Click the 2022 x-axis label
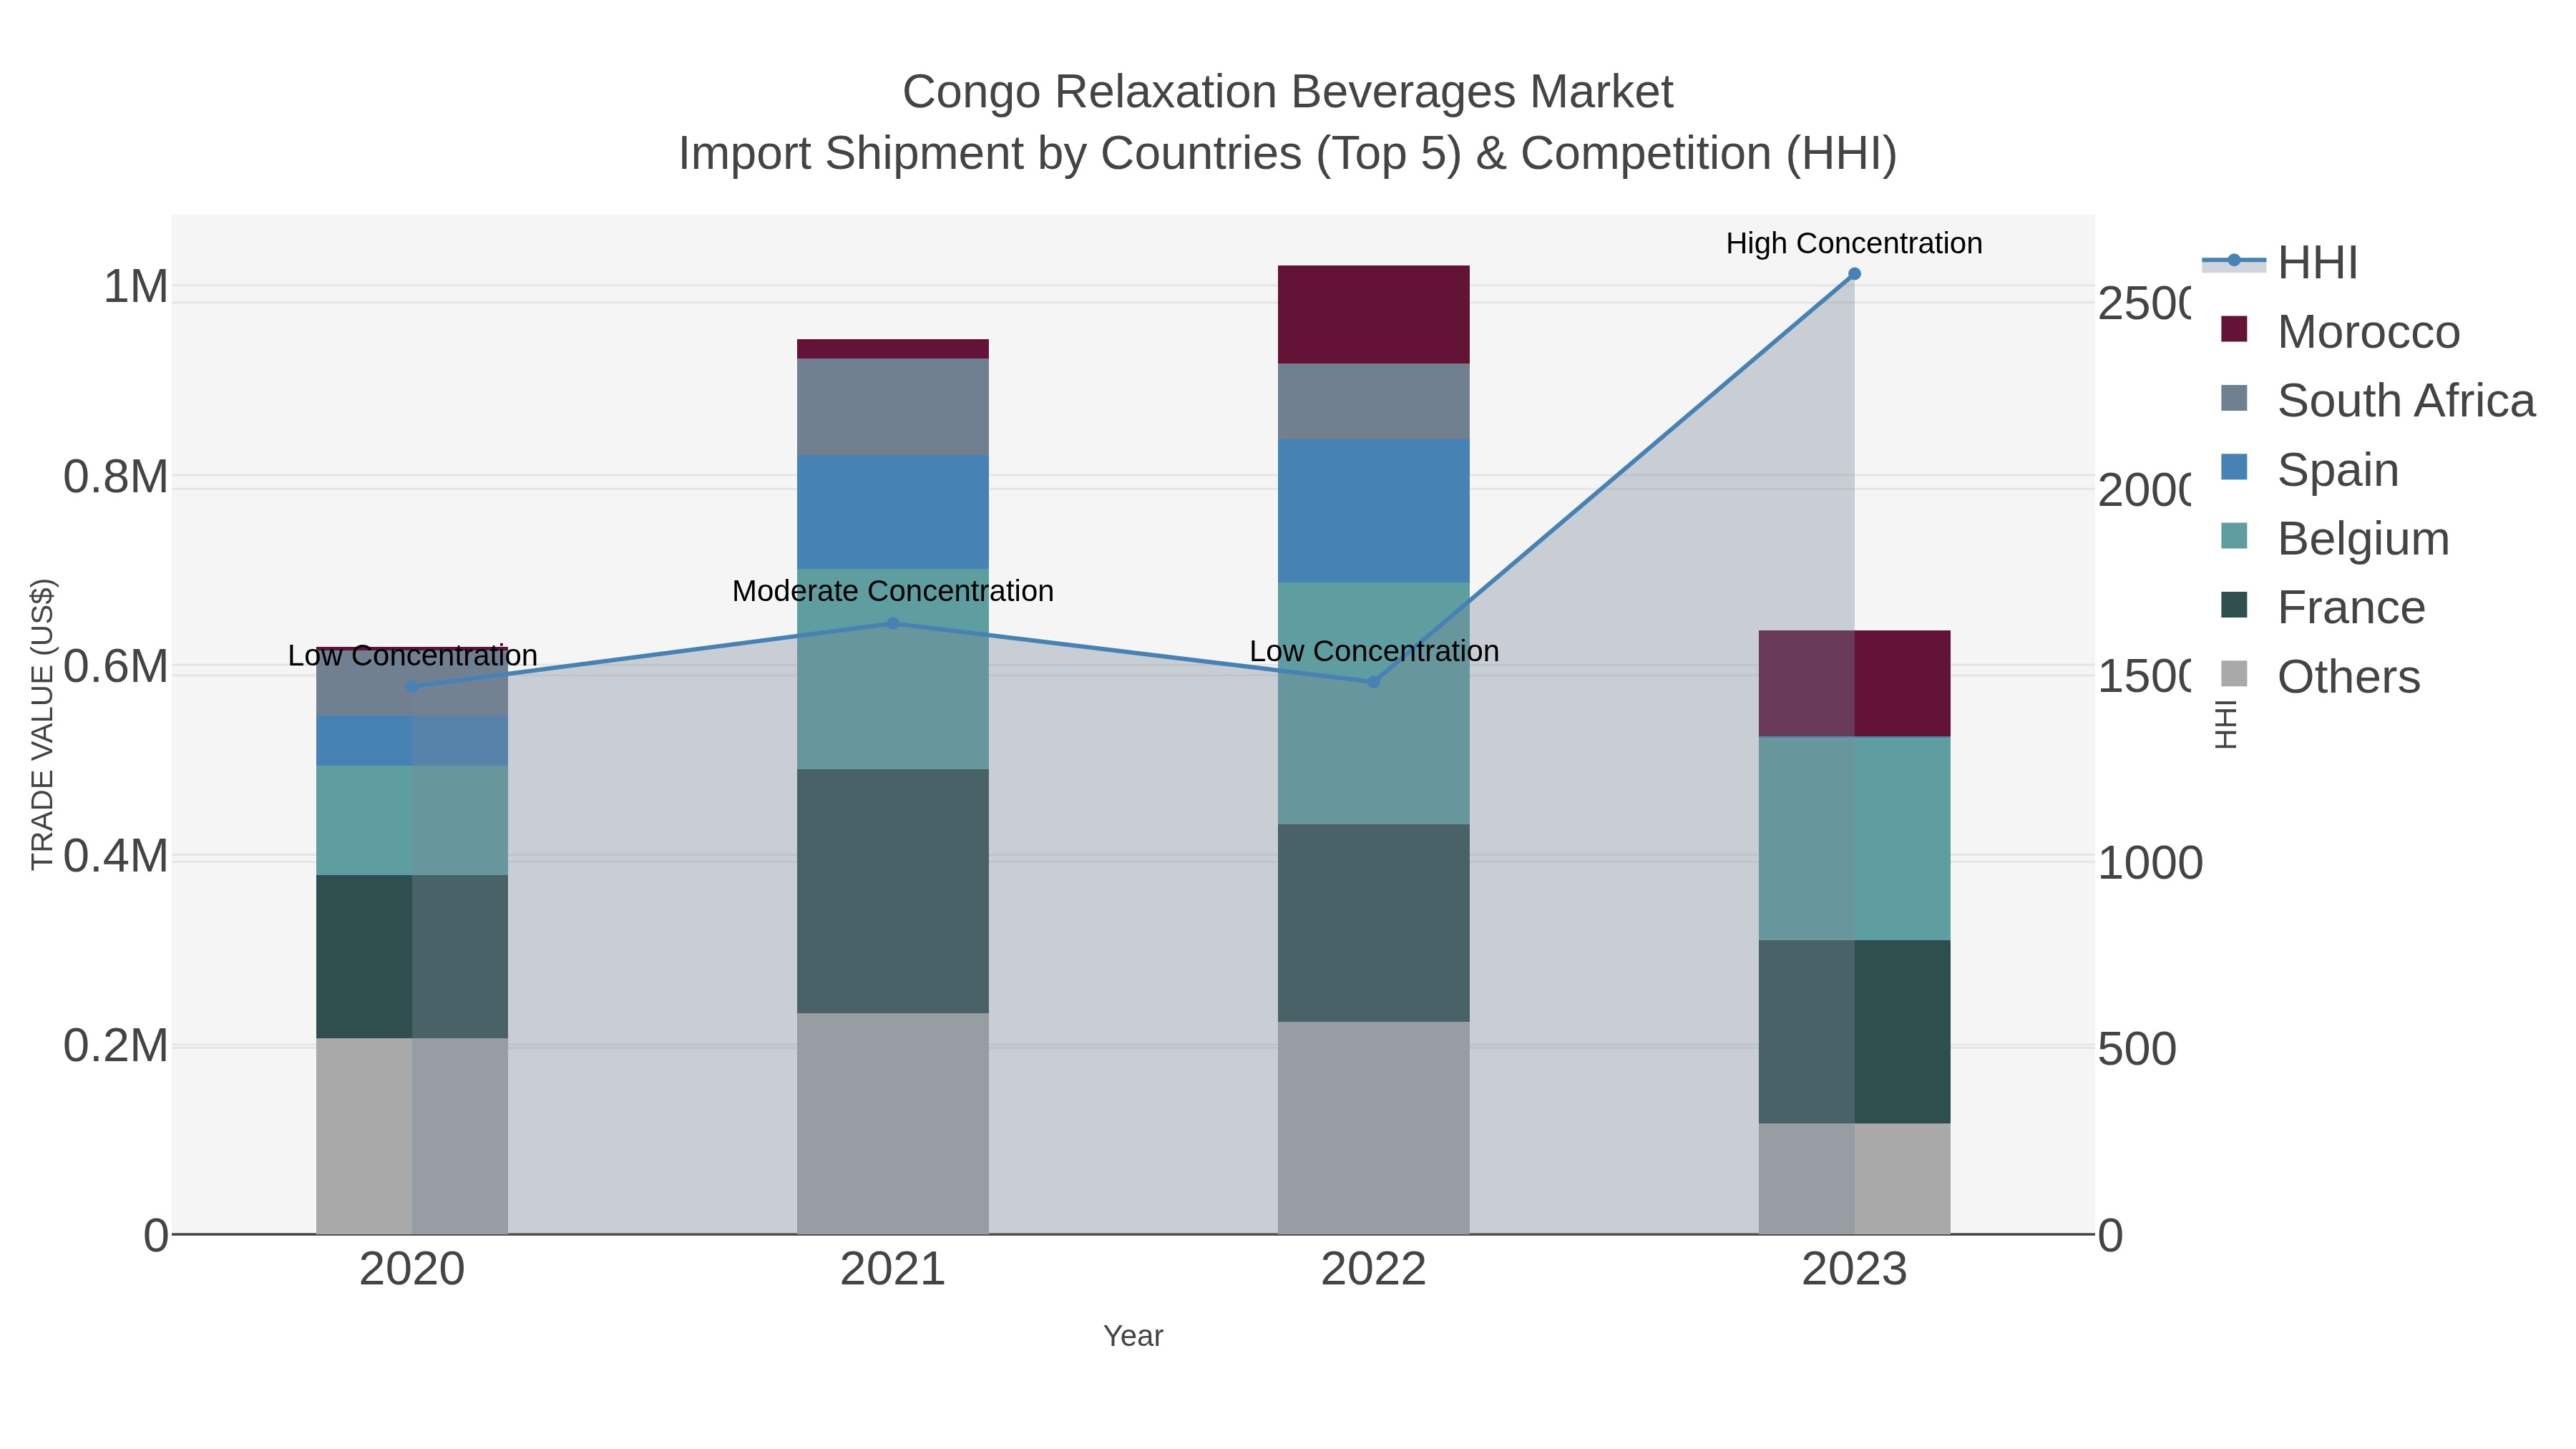The height and width of the screenshot is (1449, 2576). click(1373, 1270)
